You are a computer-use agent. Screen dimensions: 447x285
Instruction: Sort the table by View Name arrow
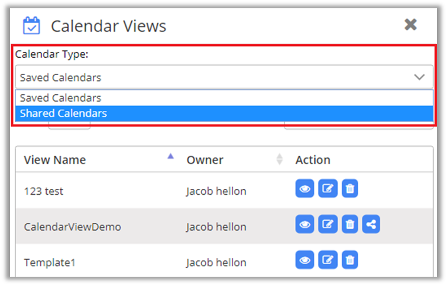[171, 157]
